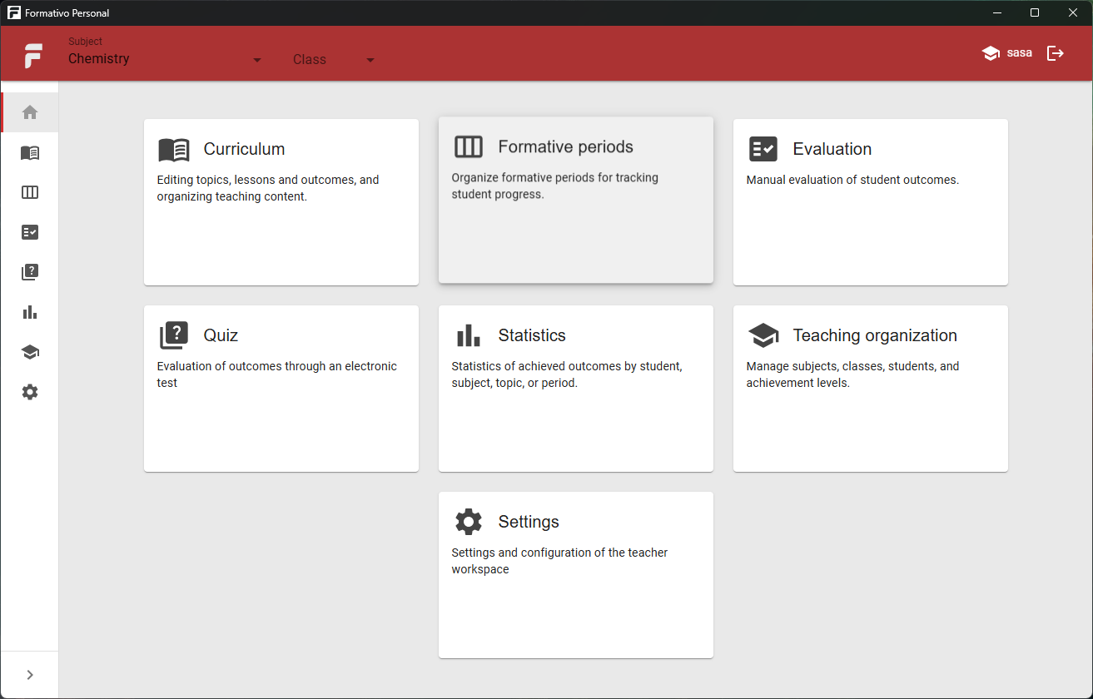Click the bar chart icon on Statistics card
Screen dimensions: 1093x699
click(469, 335)
